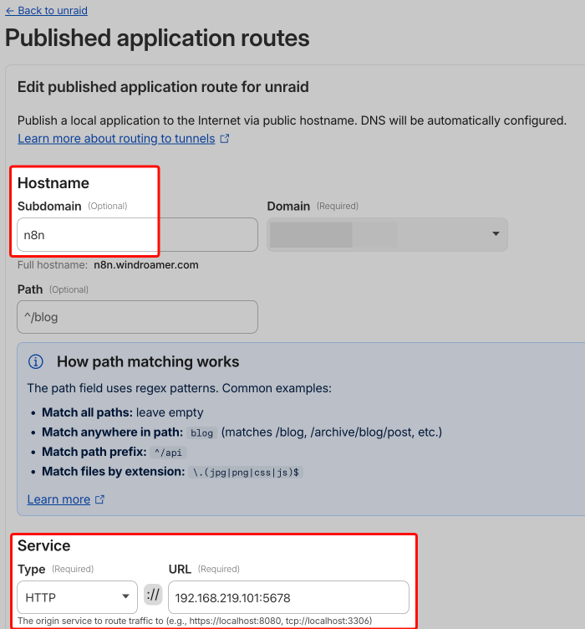Viewport: 585px width, 629px height.
Task: Select the '^/api' code example
Action: [x=168, y=453]
